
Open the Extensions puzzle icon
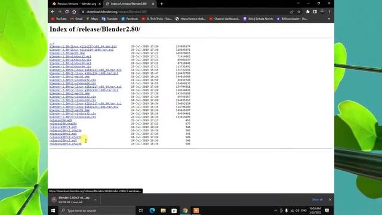pyautogui.click(x=308, y=12)
